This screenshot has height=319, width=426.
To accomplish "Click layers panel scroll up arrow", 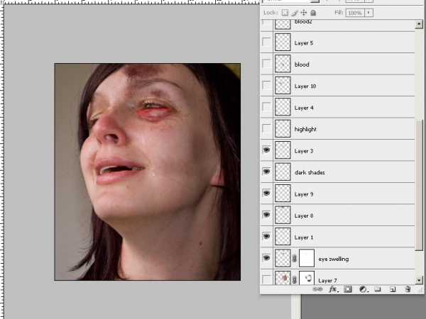I will pyautogui.click(x=419, y=24).
